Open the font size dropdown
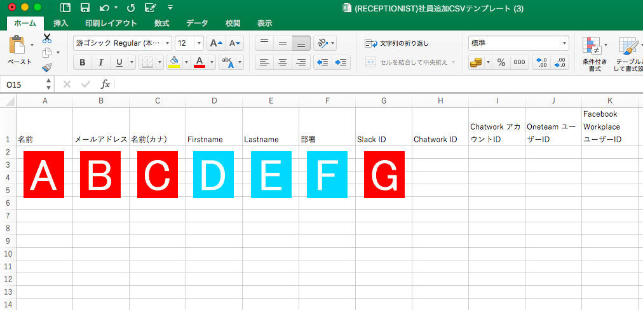This screenshot has width=643, height=310. pos(200,43)
